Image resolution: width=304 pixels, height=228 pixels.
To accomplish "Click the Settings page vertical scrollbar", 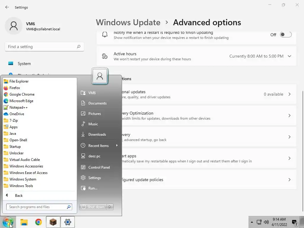I will (303, 151).
